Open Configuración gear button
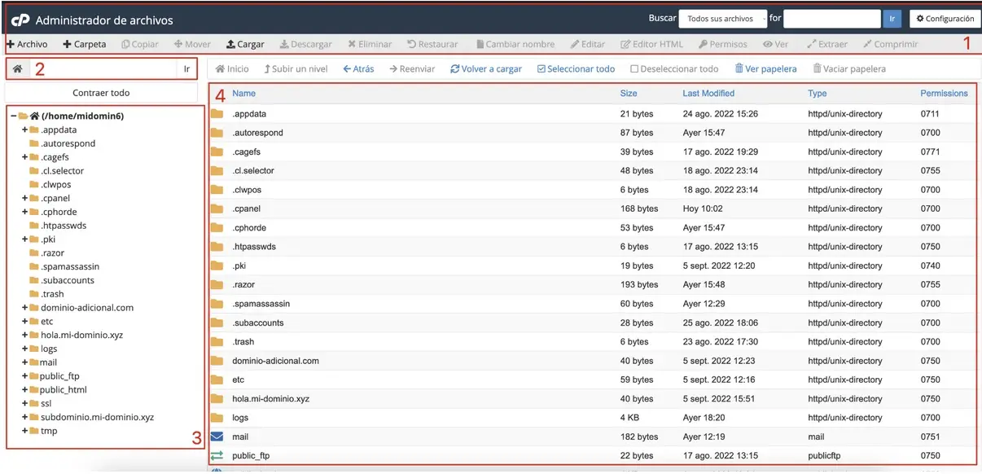 pos(943,19)
